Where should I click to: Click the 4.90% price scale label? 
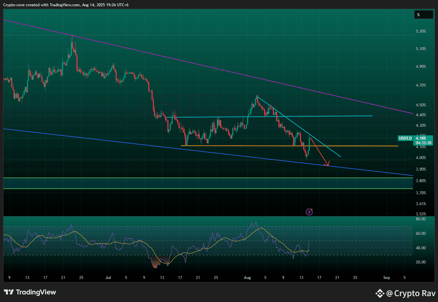point(421,67)
